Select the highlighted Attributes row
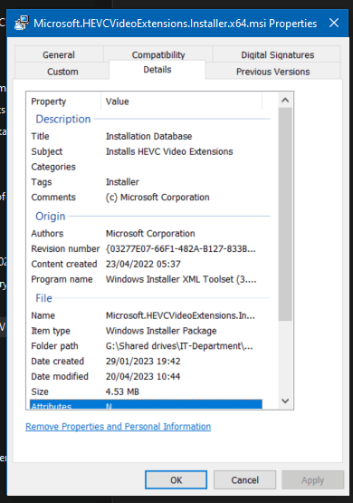The height and width of the screenshot is (503, 353). [146, 404]
